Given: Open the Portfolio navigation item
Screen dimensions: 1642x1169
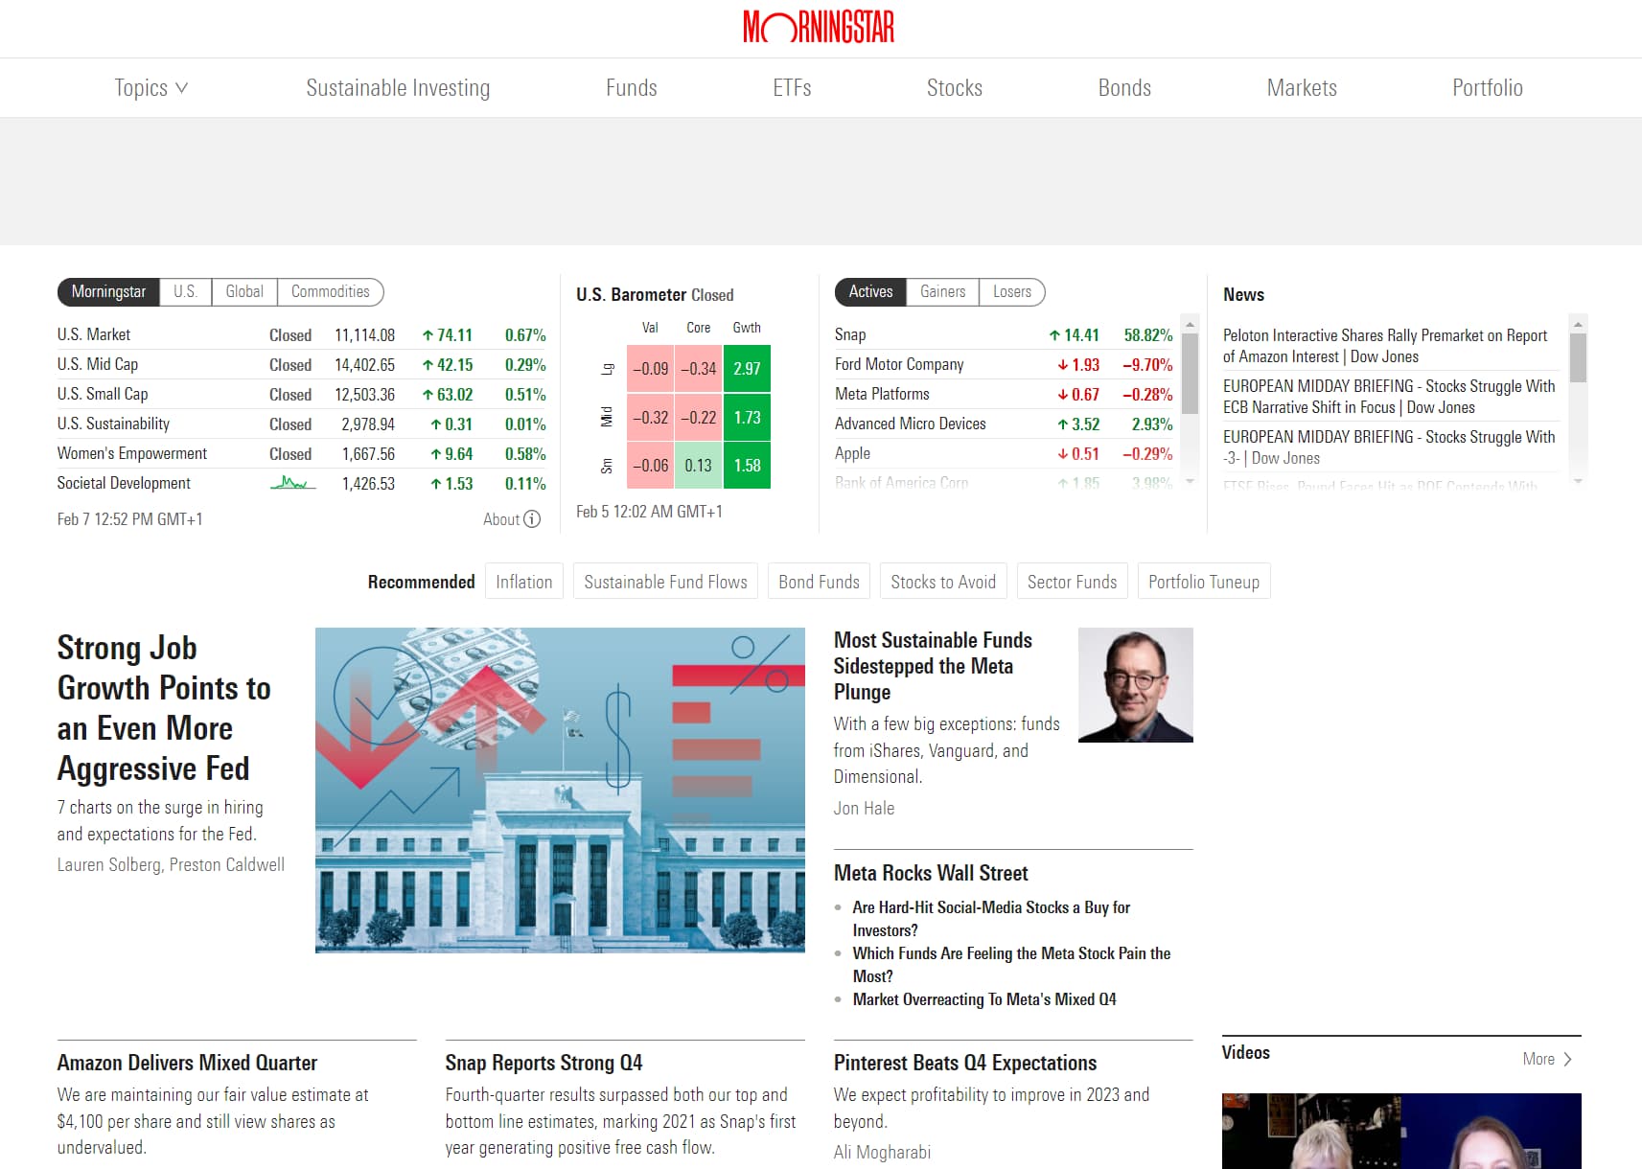Looking at the screenshot, I should point(1488,88).
